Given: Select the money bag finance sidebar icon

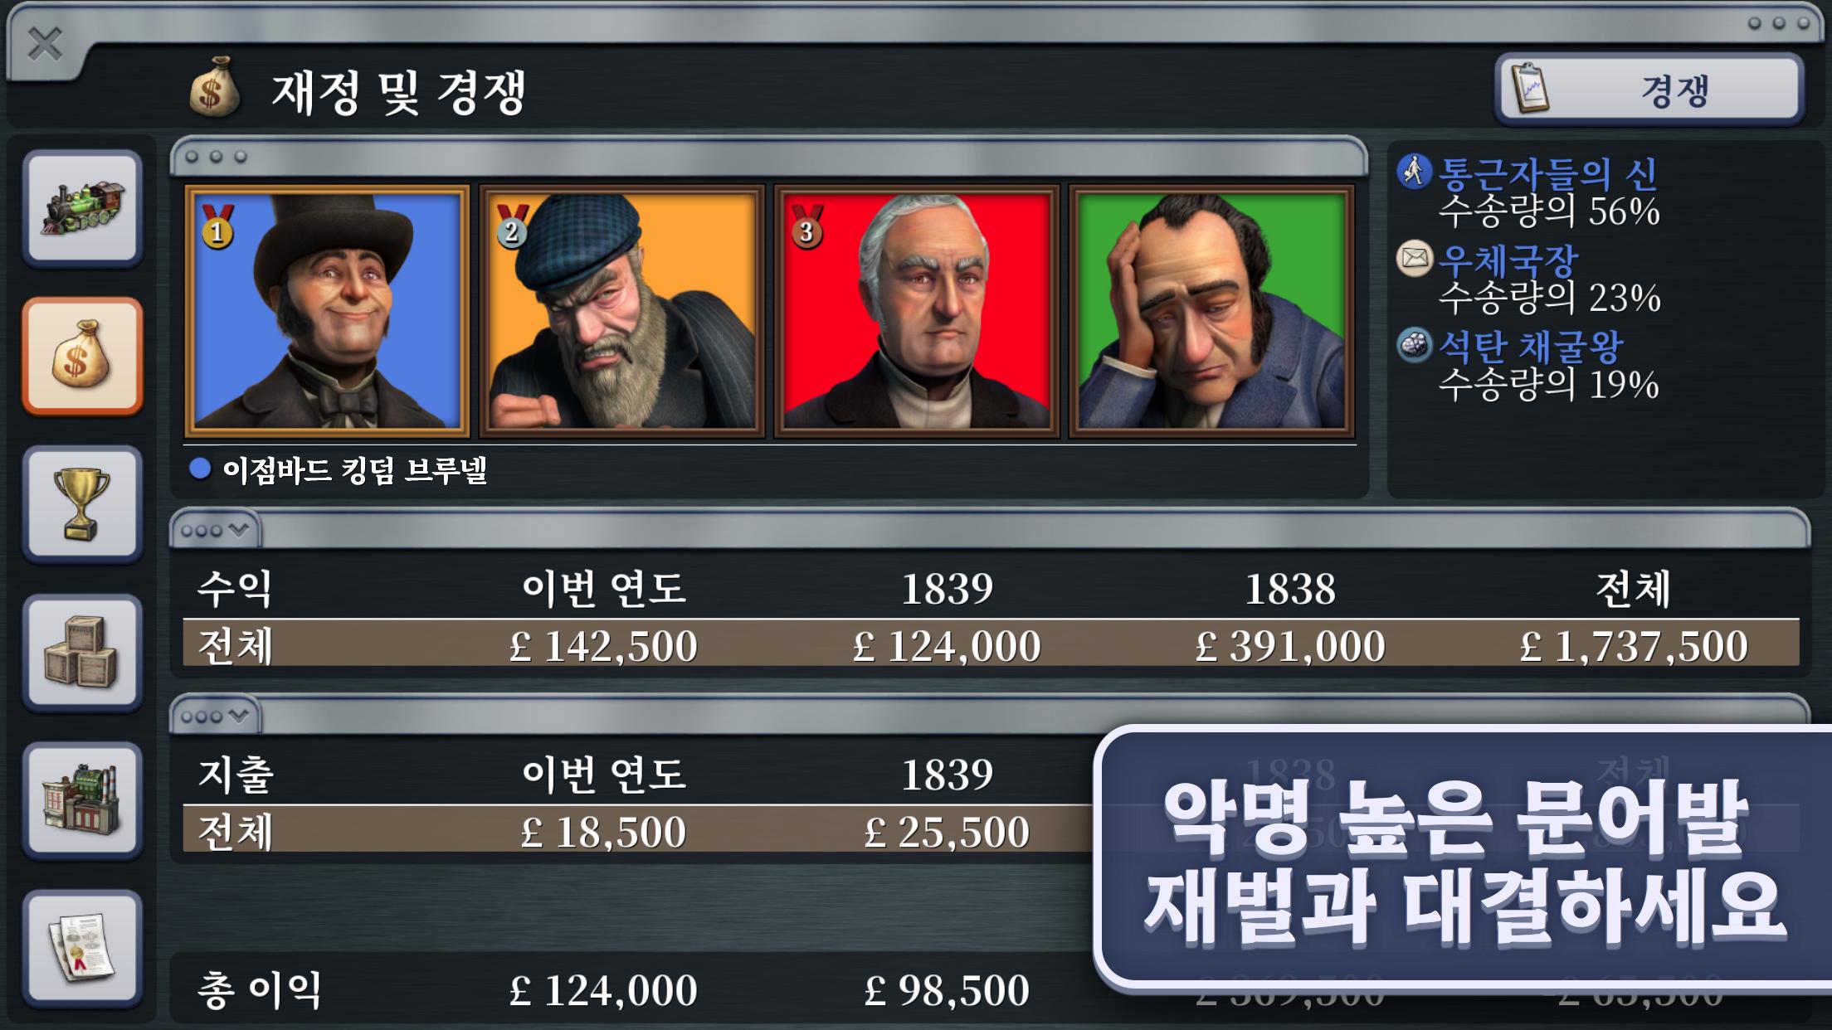Looking at the screenshot, I should (x=82, y=355).
